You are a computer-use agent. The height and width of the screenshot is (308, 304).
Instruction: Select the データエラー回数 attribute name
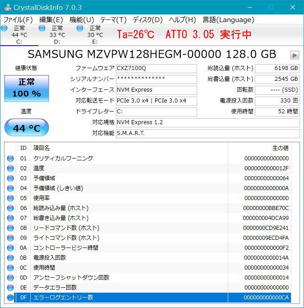point(55,288)
